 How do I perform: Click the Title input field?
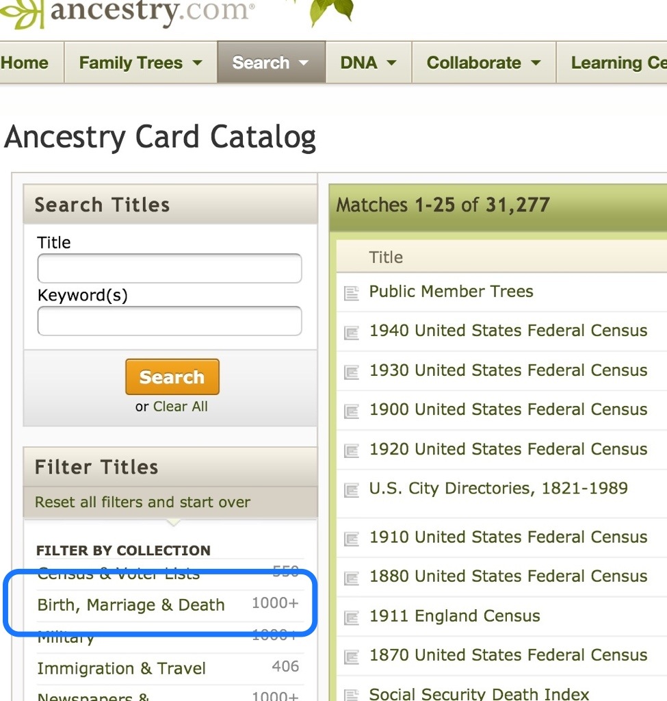pyautogui.click(x=170, y=268)
